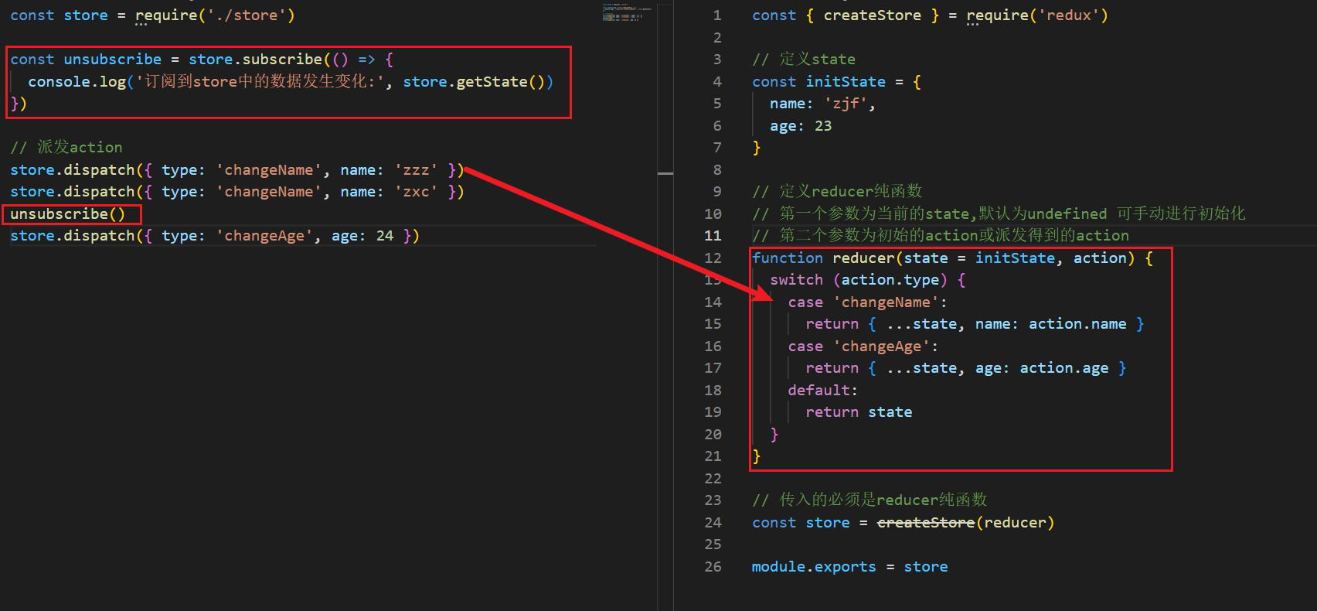Viewport: 1317px width, 611px height.
Task: Place cursor on 'const unsubscribe' declaration
Action: pyautogui.click(x=86, y=60)
